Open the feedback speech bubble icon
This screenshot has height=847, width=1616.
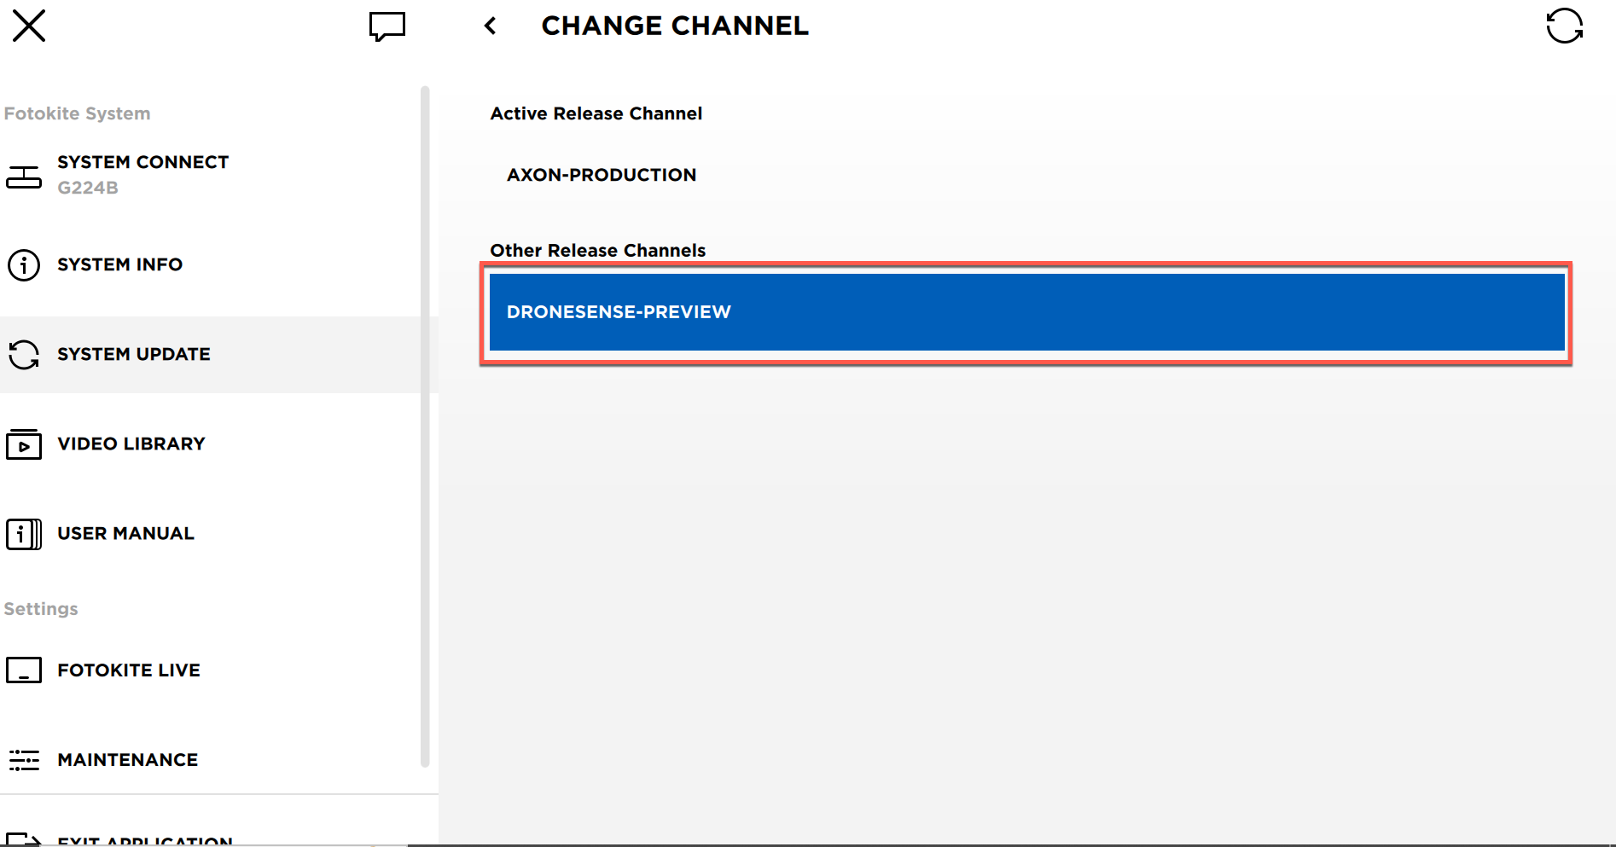pos(387,26)
